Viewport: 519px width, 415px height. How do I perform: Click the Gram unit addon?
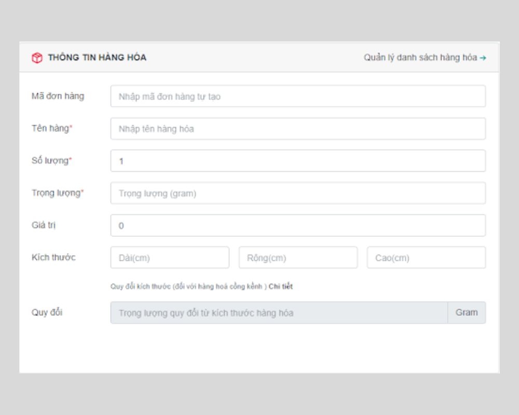[x=467, y=313]
